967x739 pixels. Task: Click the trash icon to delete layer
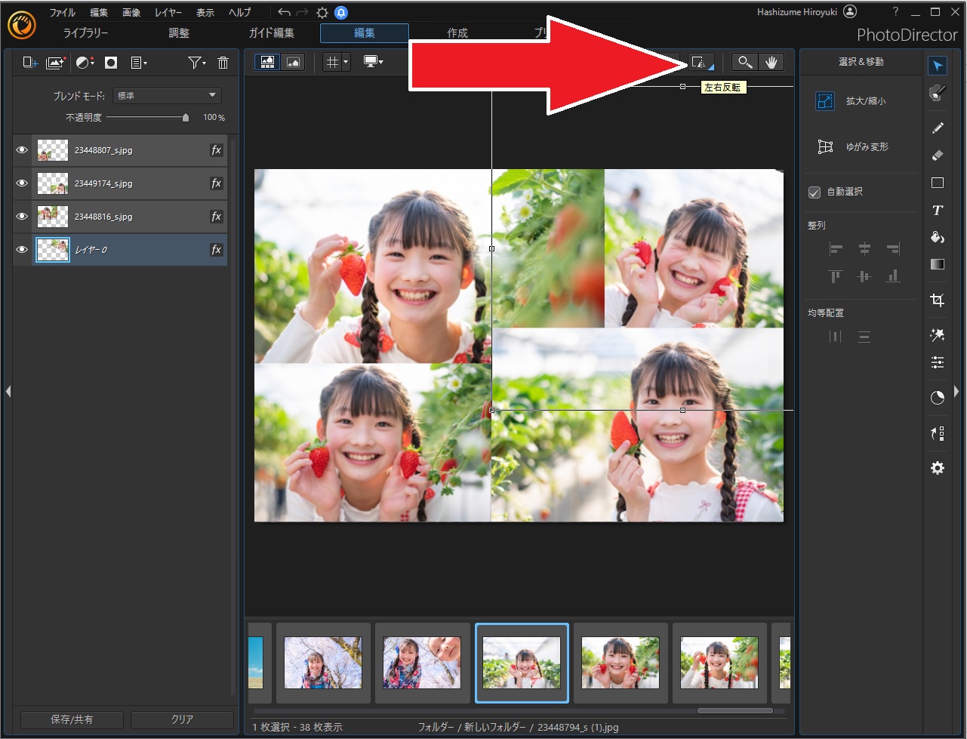223,63
